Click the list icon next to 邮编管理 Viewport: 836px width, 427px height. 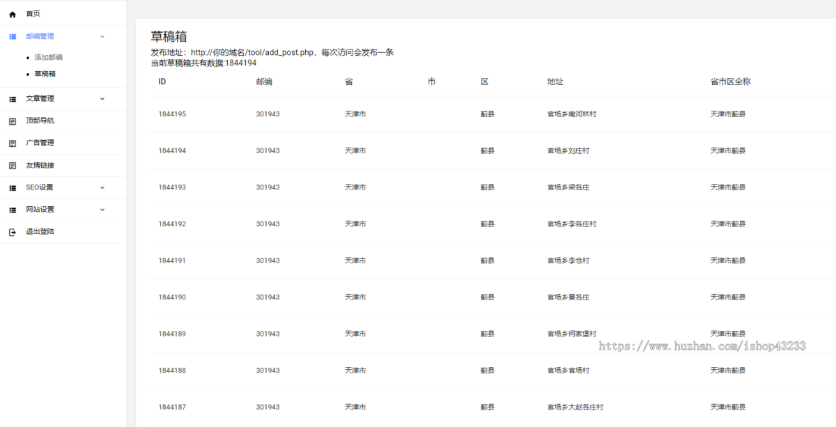tap(13, 36)
